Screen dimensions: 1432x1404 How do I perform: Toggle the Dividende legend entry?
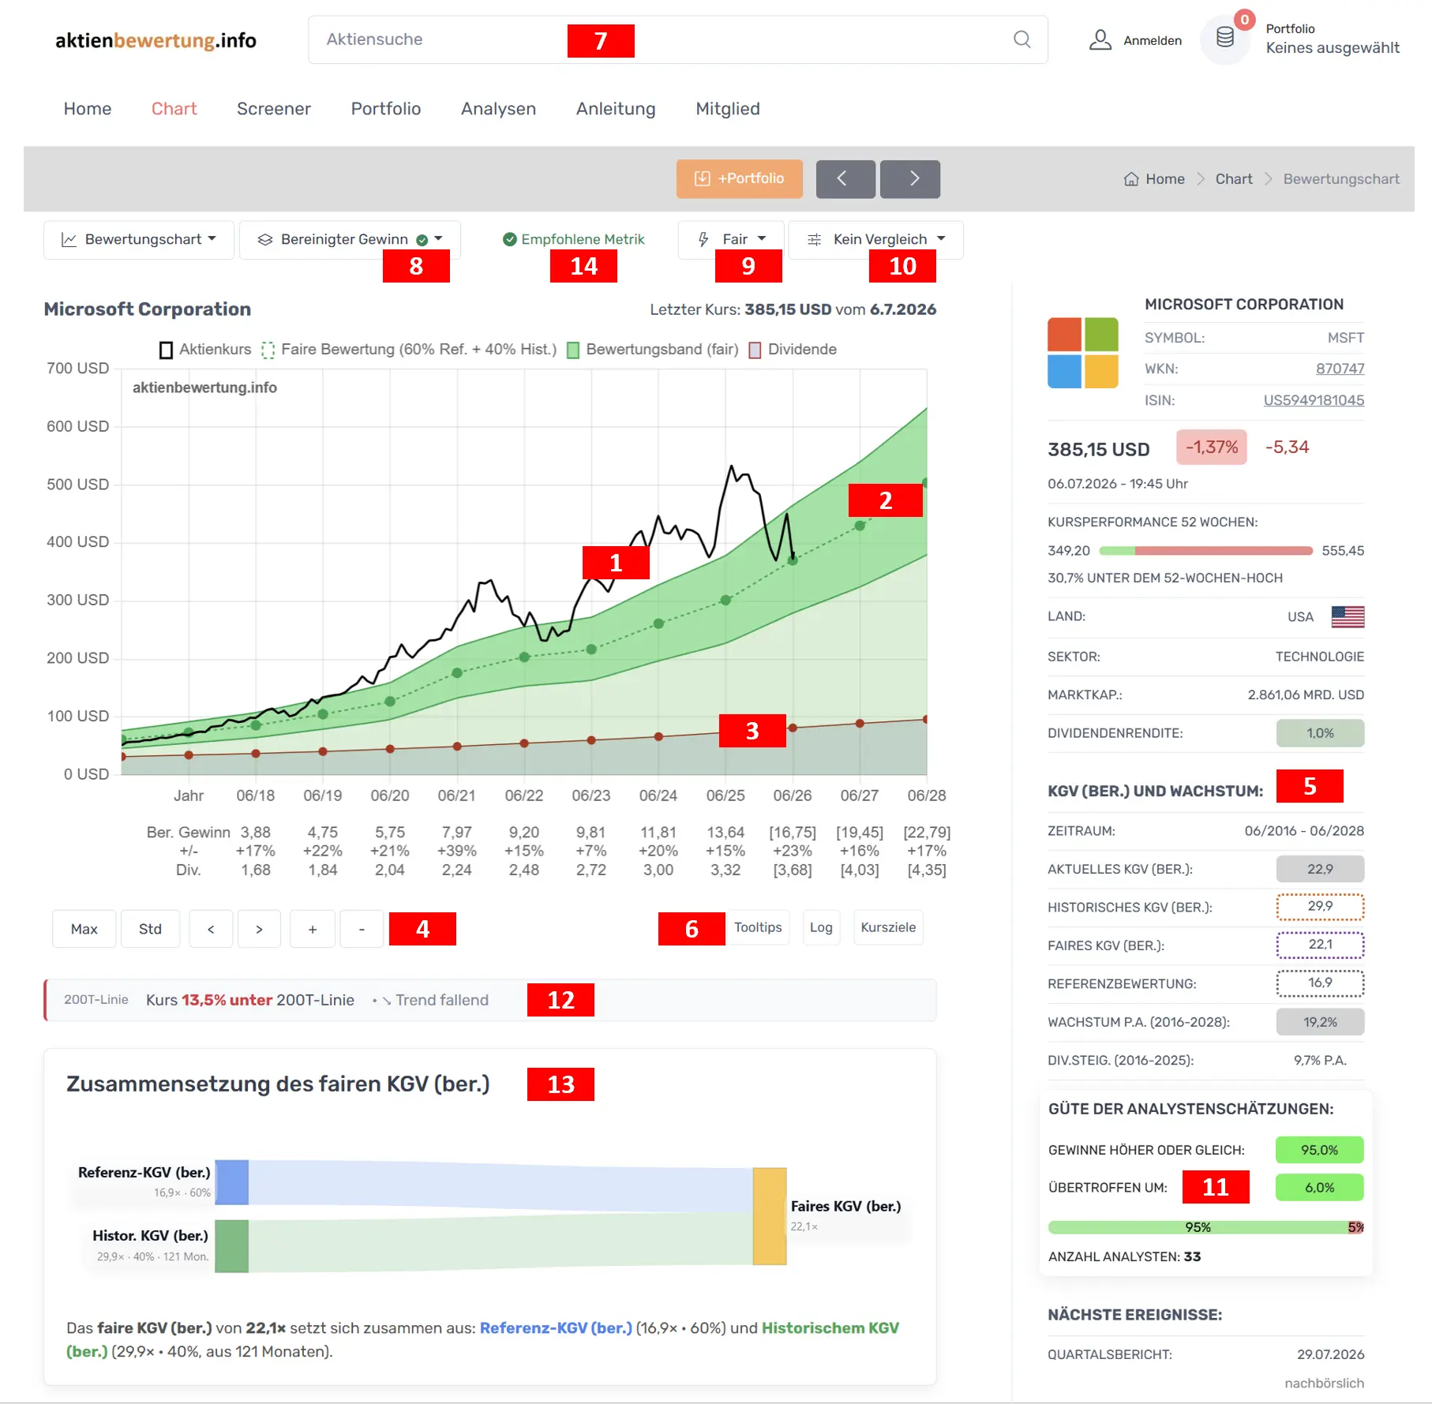793,349
